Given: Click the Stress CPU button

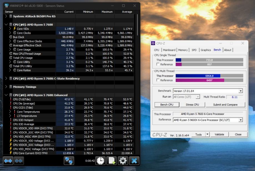Looking at the screenshot, I should 192,105.
